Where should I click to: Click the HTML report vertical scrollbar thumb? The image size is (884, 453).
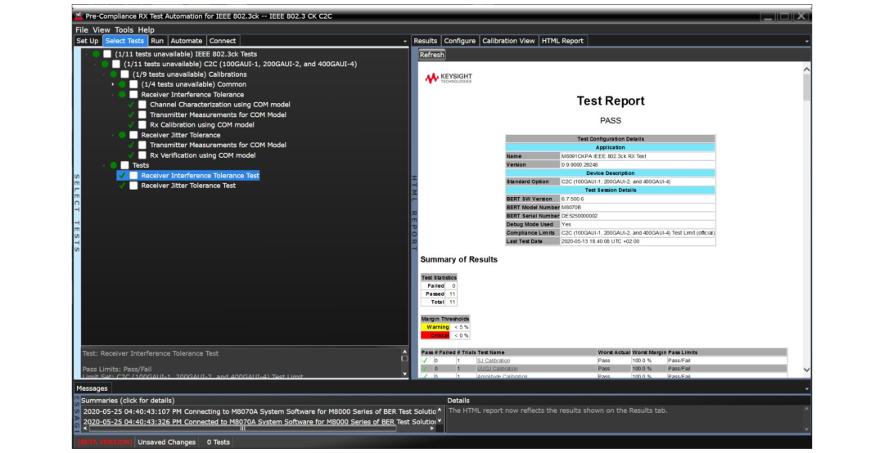(x=806, y=87)
